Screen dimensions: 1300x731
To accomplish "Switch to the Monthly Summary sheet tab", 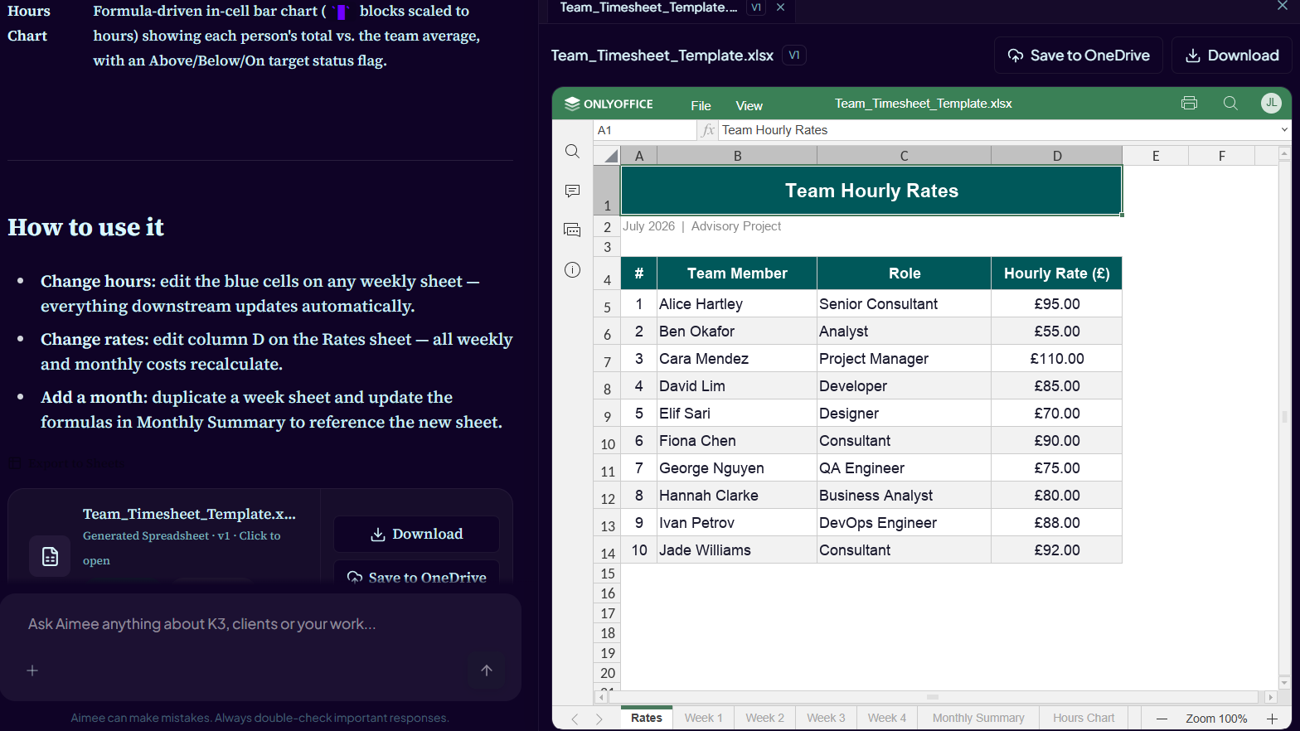I will (x=978, y=718).
